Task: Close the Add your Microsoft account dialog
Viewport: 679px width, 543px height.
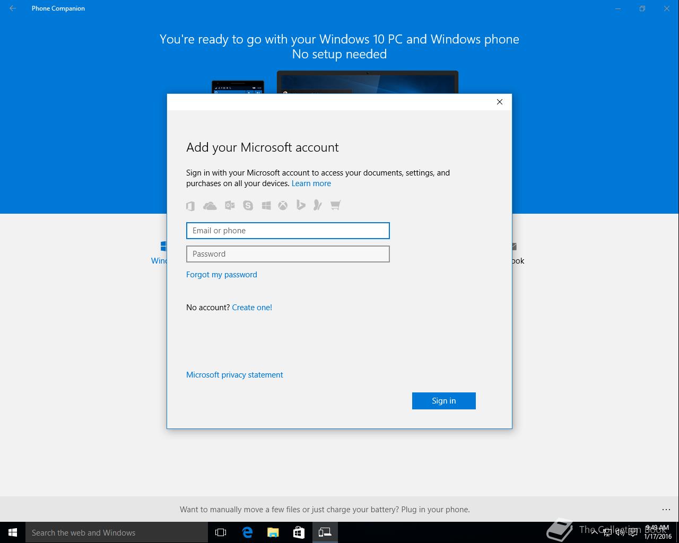Action: [499, 102]
